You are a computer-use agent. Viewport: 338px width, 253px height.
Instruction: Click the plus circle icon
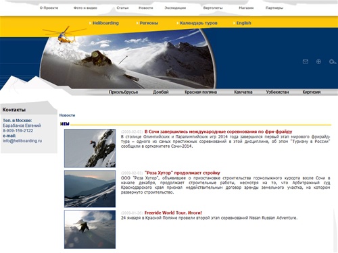318,61
